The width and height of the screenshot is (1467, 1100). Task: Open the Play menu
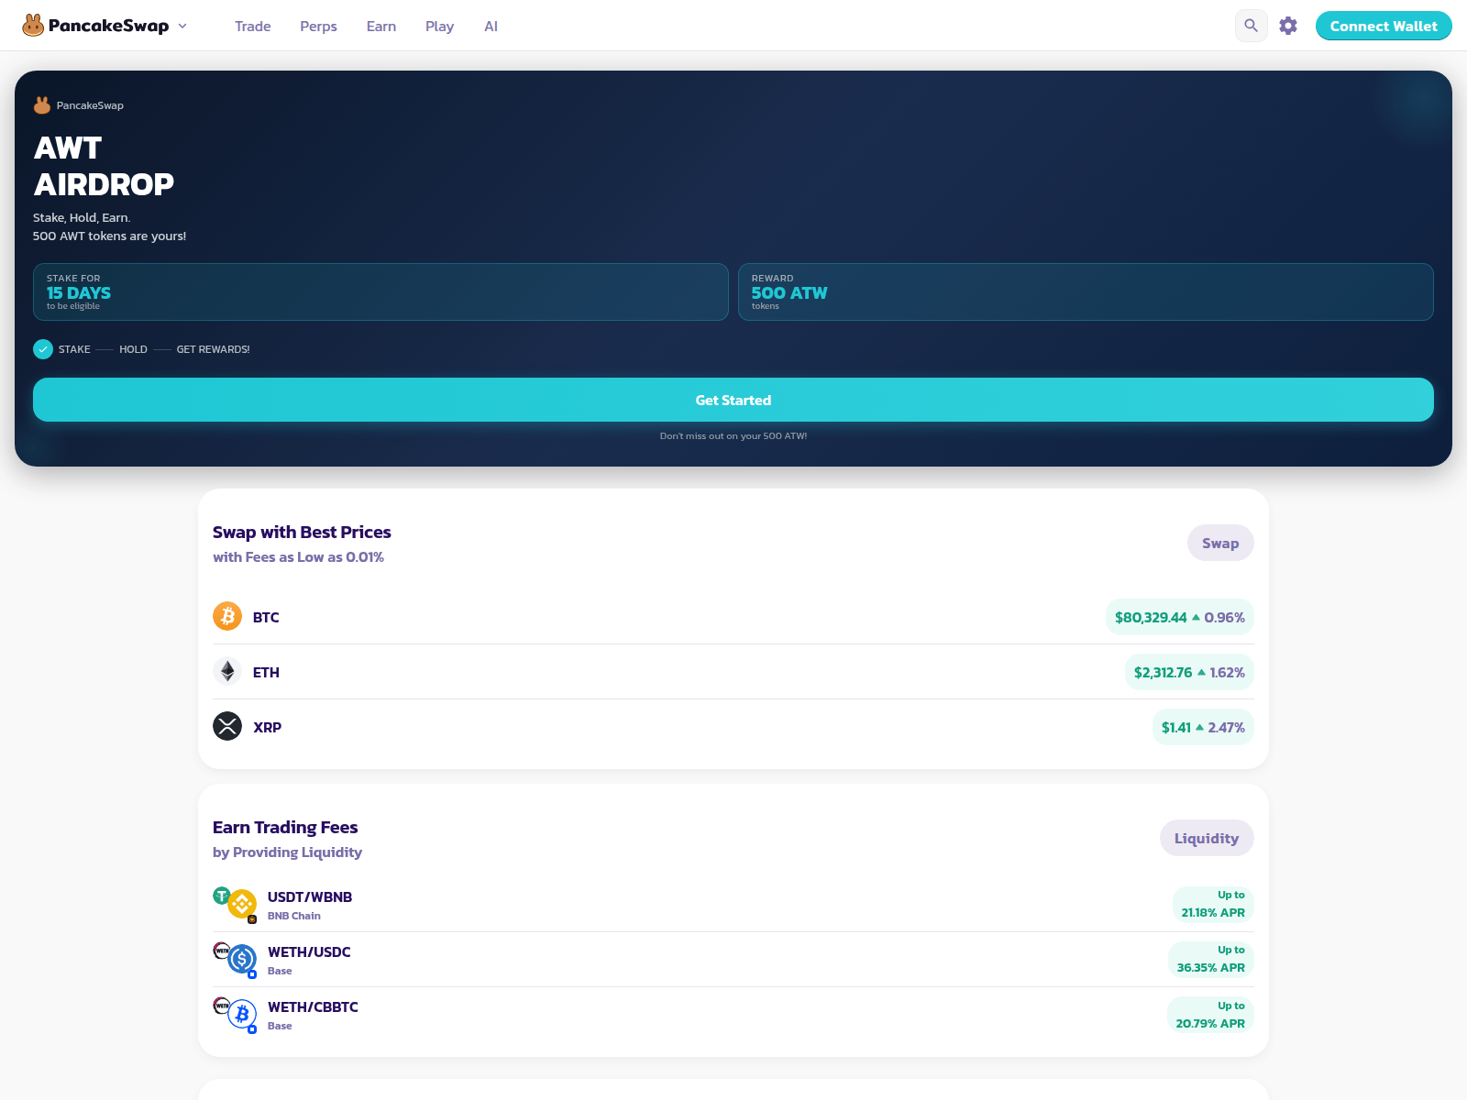point(439,26)
